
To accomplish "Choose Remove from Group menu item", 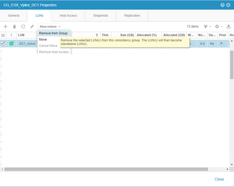I will coord(54,33).
